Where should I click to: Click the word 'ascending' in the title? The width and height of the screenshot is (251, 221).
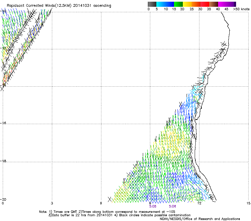[x=102, y=6]
